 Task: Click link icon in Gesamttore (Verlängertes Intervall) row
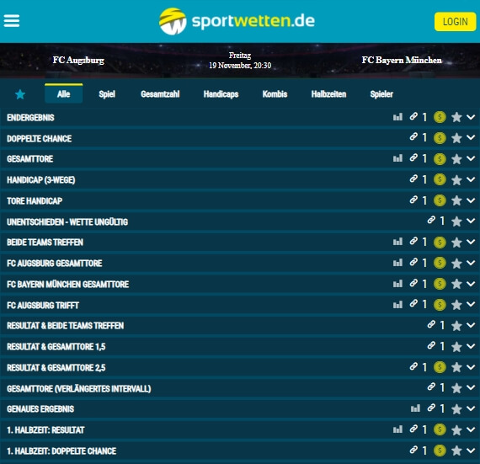[431, 387]
